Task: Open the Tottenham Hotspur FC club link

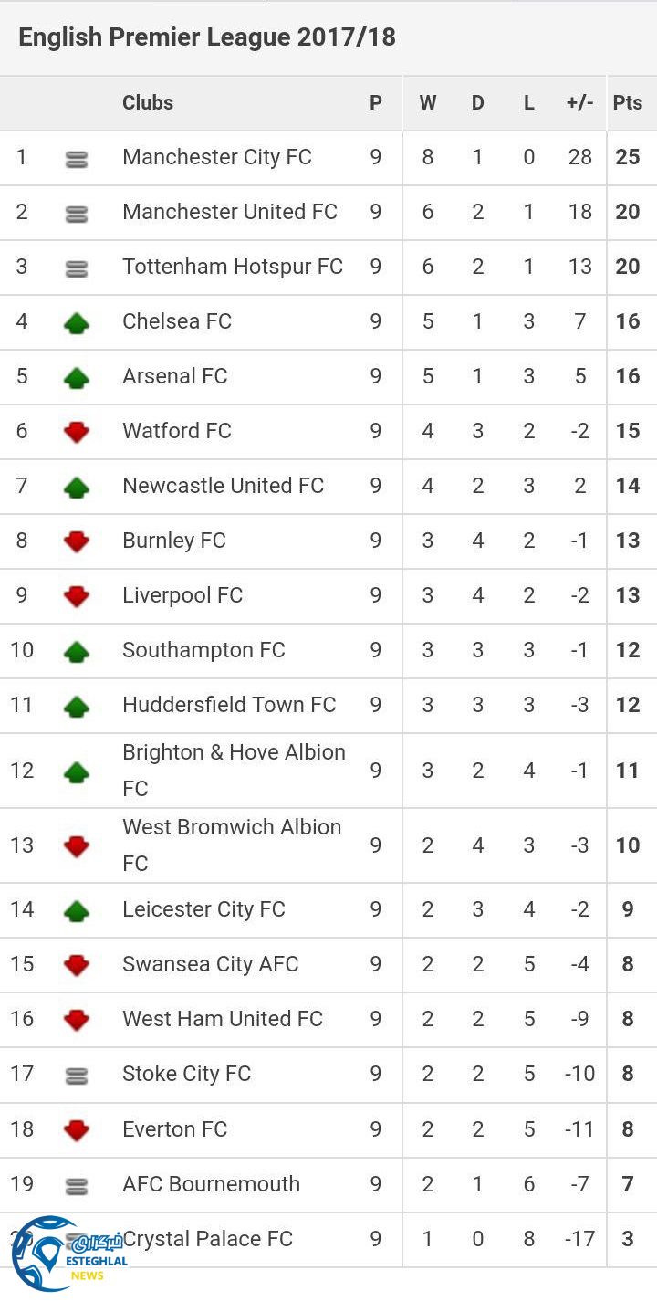Action: coord(233,267)
